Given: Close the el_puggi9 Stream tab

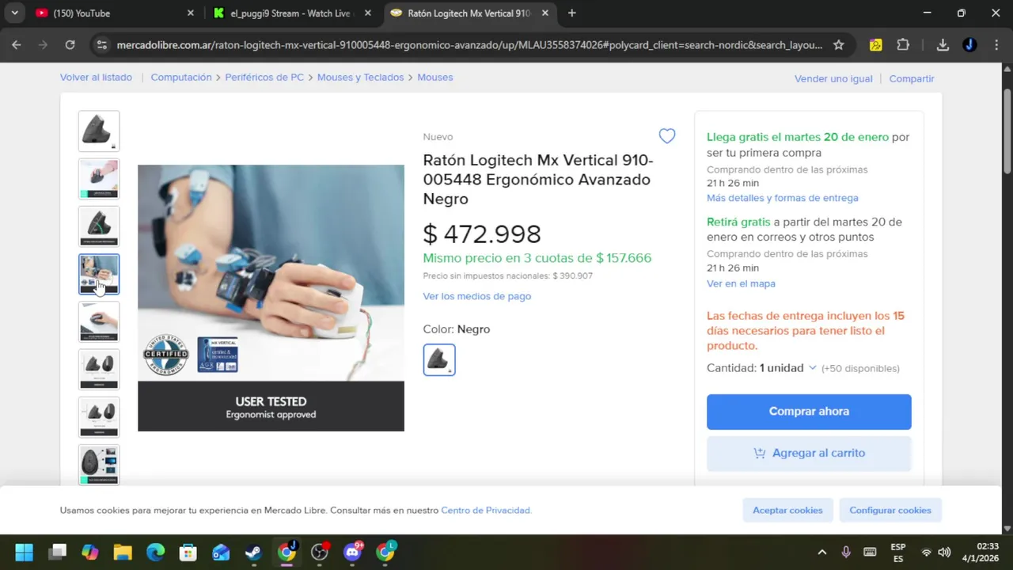Looking at the screenshot, I should pos(367,13).
